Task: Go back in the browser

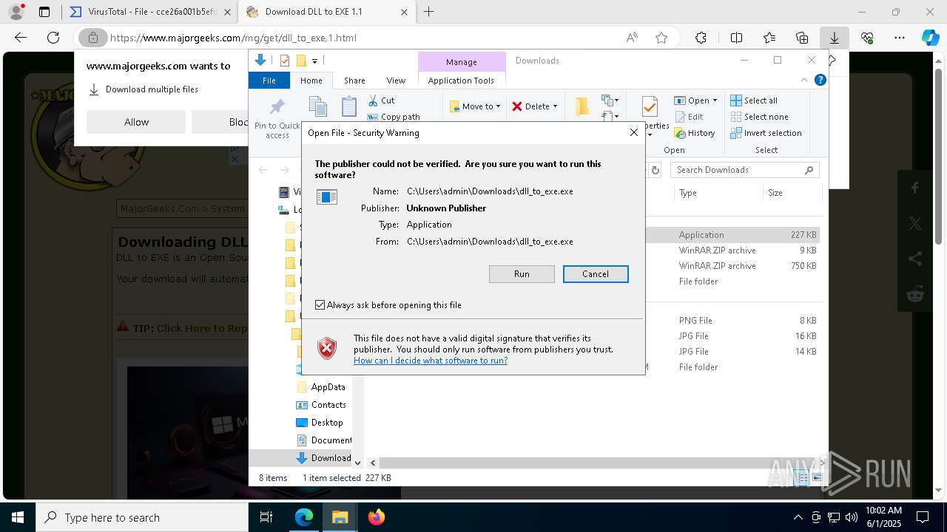Action: (x=21, y=38)
